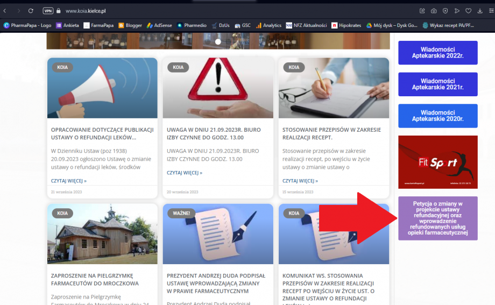
Task: Open Wiadomości Aptekarskie 2020r. button
Action: tap(437, 116)
